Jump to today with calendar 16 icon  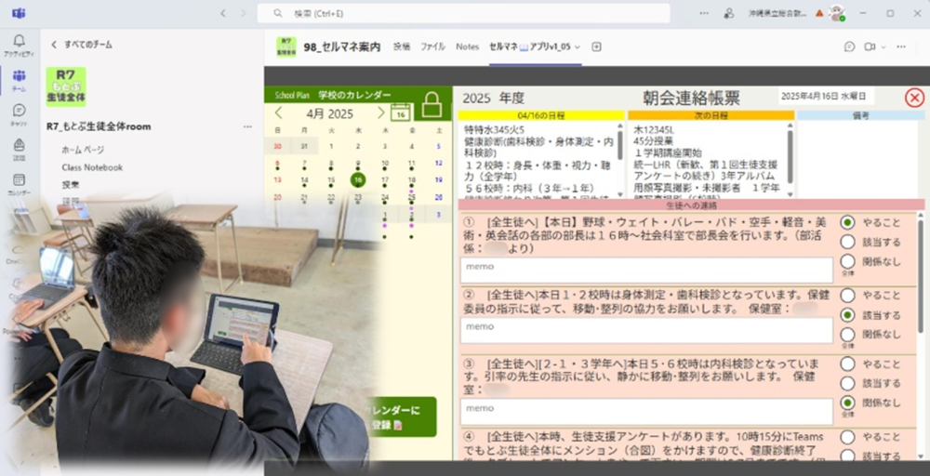pyautogui.click(x=401, y=112)
